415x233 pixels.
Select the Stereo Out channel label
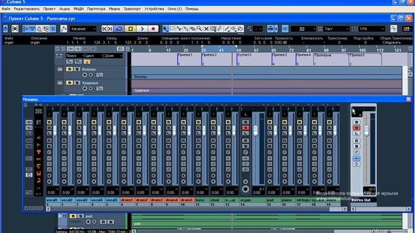point(363,200)
